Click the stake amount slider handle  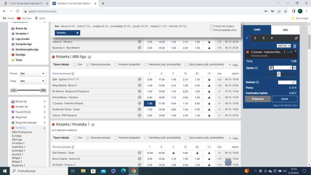[279, 74]
